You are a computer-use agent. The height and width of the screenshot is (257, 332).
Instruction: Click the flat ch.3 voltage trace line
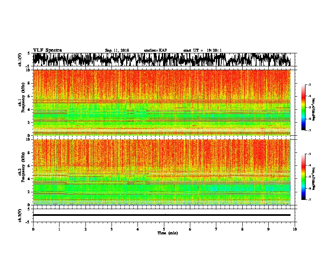coord(161,215)
